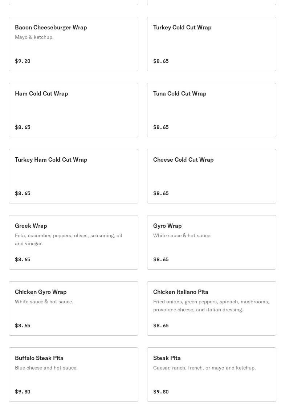Click the Blue cheese and hot sauce description

pyautogui.click(x=46, y=368)
